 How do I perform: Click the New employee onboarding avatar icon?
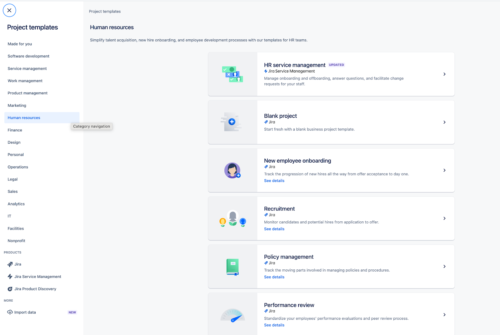tap(232, 170)
